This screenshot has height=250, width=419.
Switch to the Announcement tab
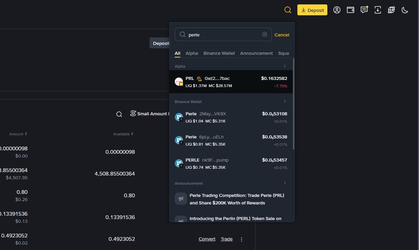point(257,53)
